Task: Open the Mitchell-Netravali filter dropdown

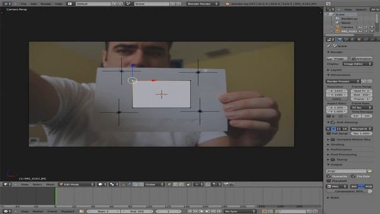Action: [x=362, y=129]
